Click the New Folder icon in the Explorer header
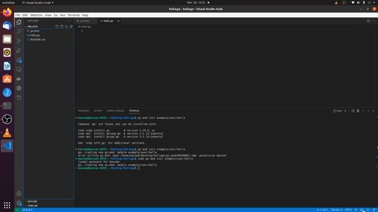This screenshot has height=212, width=378. point(61,26)
